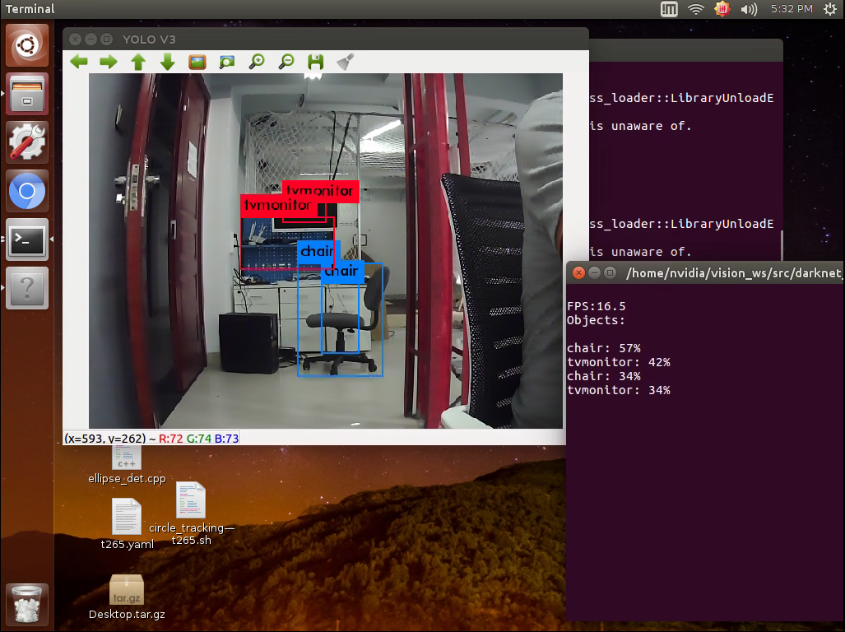Click the pan left arrow in YOLO V3 toolbar

point(79,62)
